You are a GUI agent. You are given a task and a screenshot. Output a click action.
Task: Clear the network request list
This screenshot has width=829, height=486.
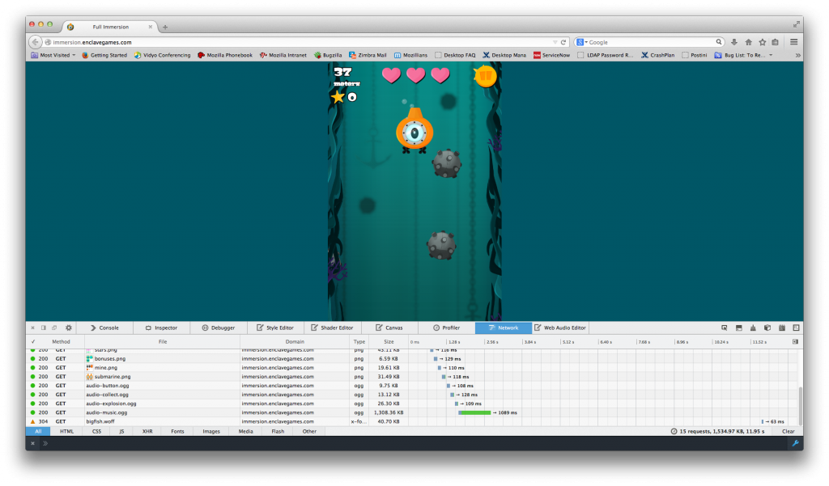789,432
